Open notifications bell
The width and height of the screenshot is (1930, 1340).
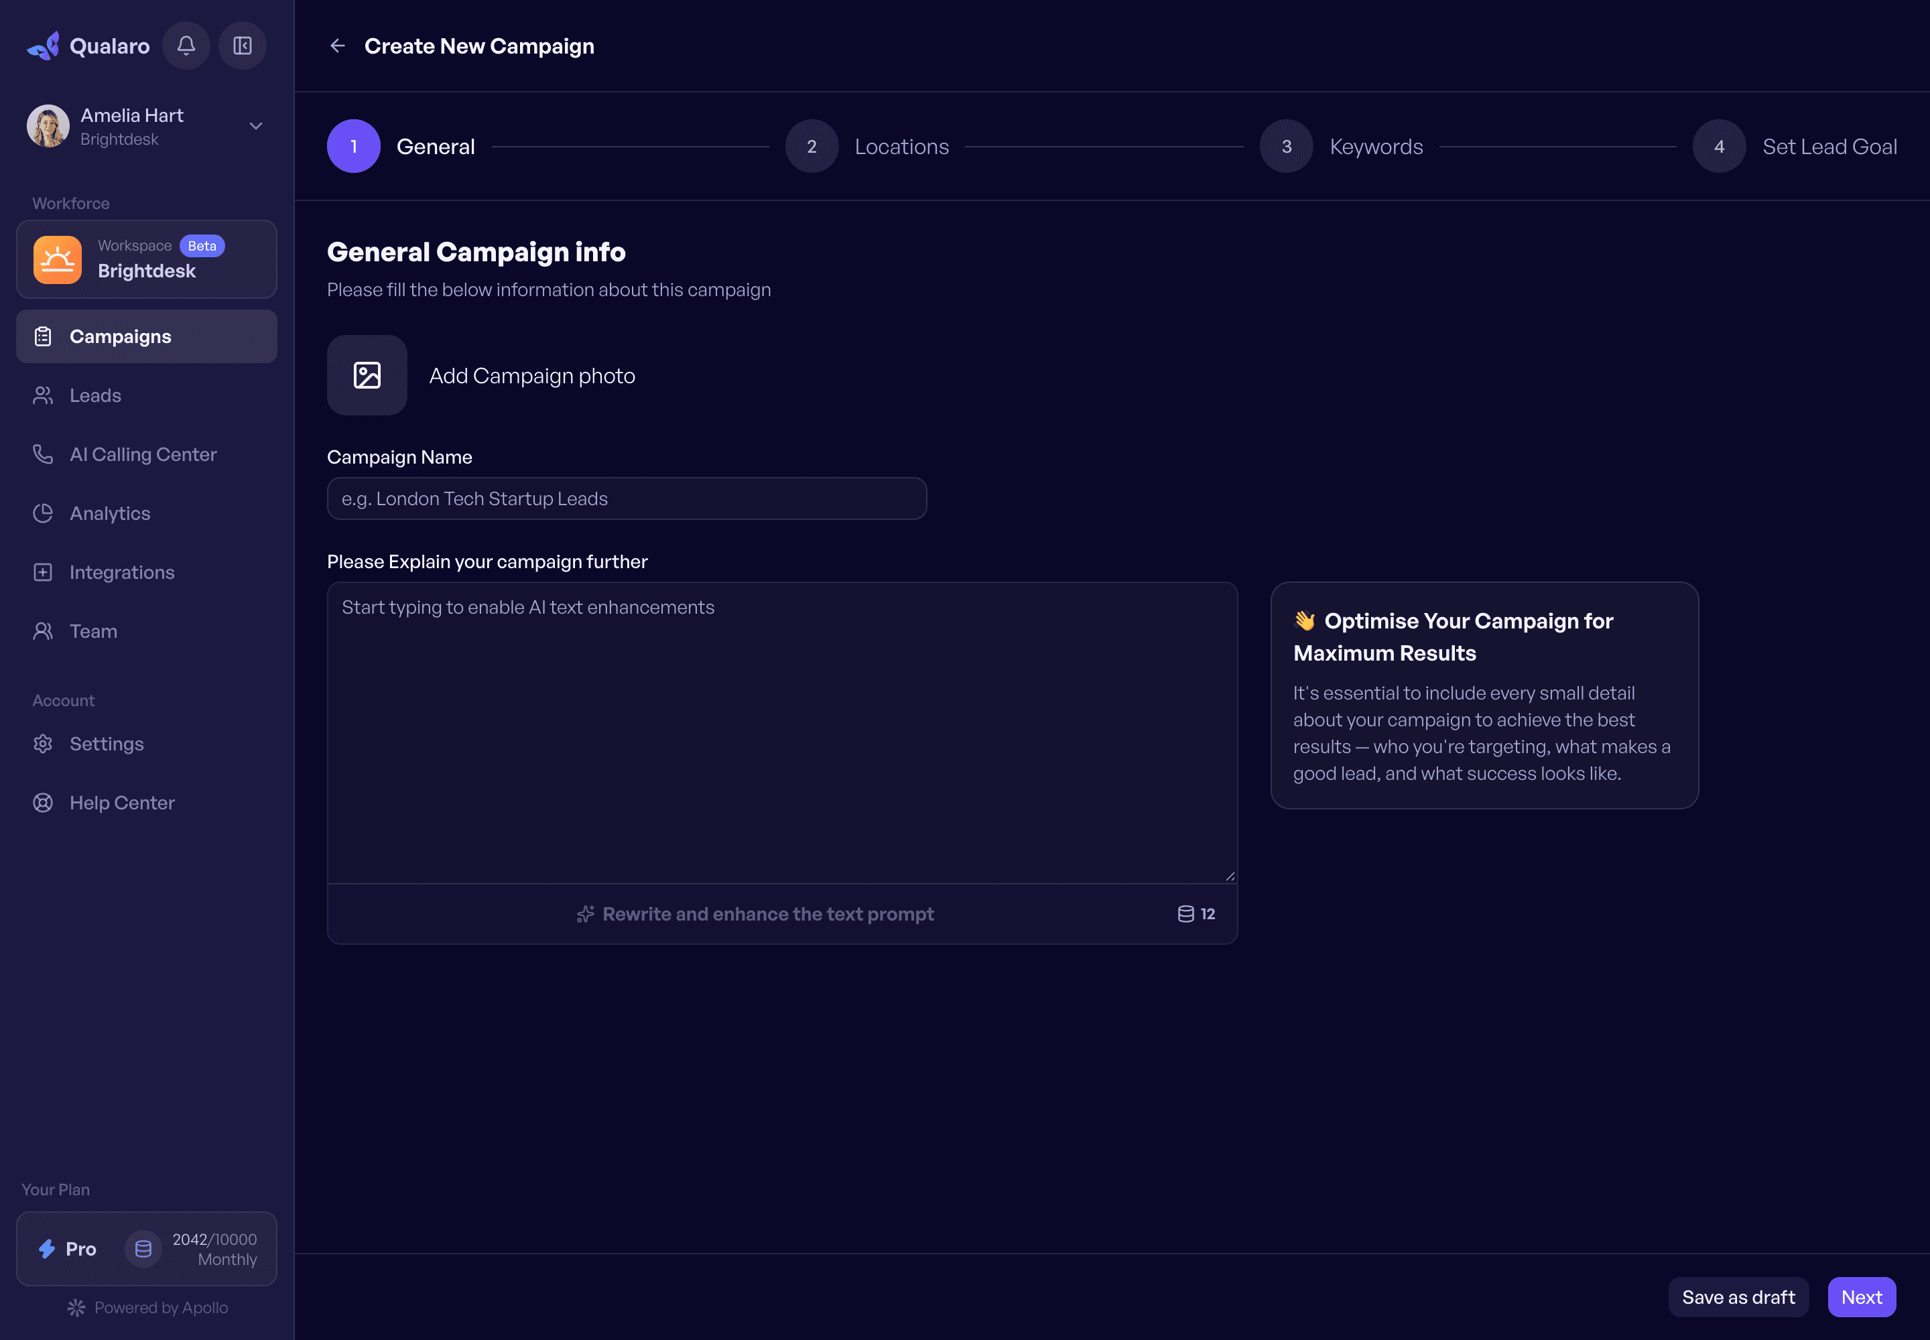186,46
